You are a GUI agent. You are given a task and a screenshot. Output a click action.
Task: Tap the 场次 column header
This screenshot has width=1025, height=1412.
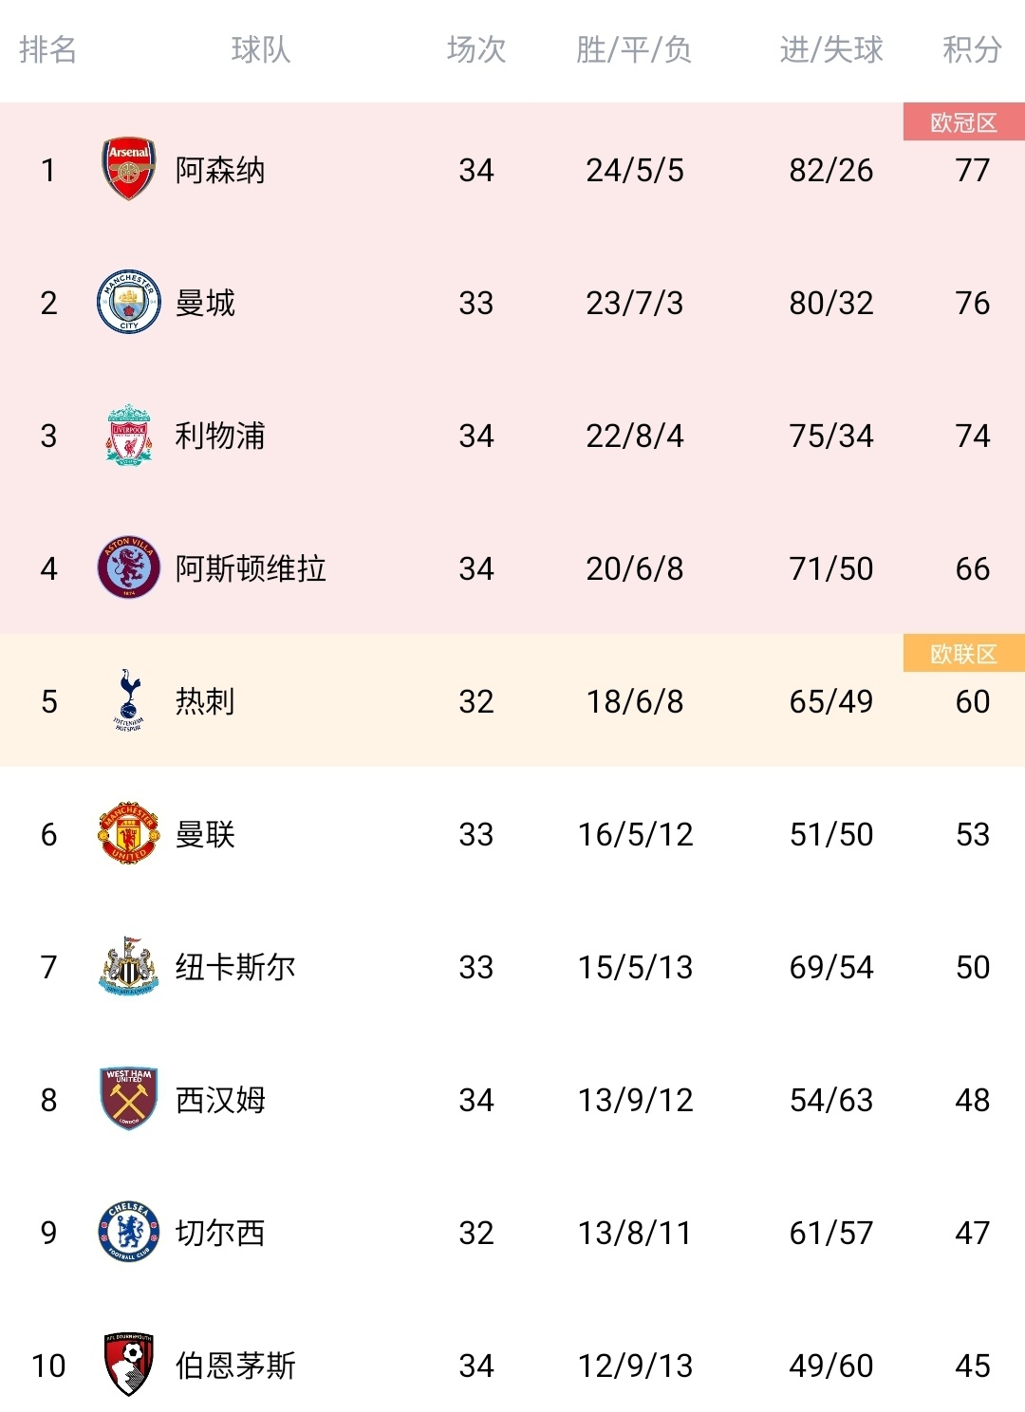pyautogui.click(x=476, y=49)
